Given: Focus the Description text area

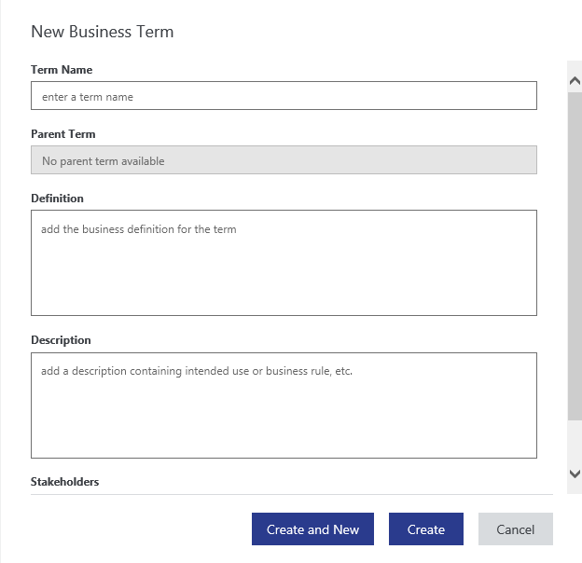Looking at the screenshot, I should [284, 405].
